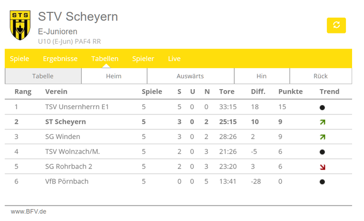Click the yellow refresh icon button

coord(336,25)
